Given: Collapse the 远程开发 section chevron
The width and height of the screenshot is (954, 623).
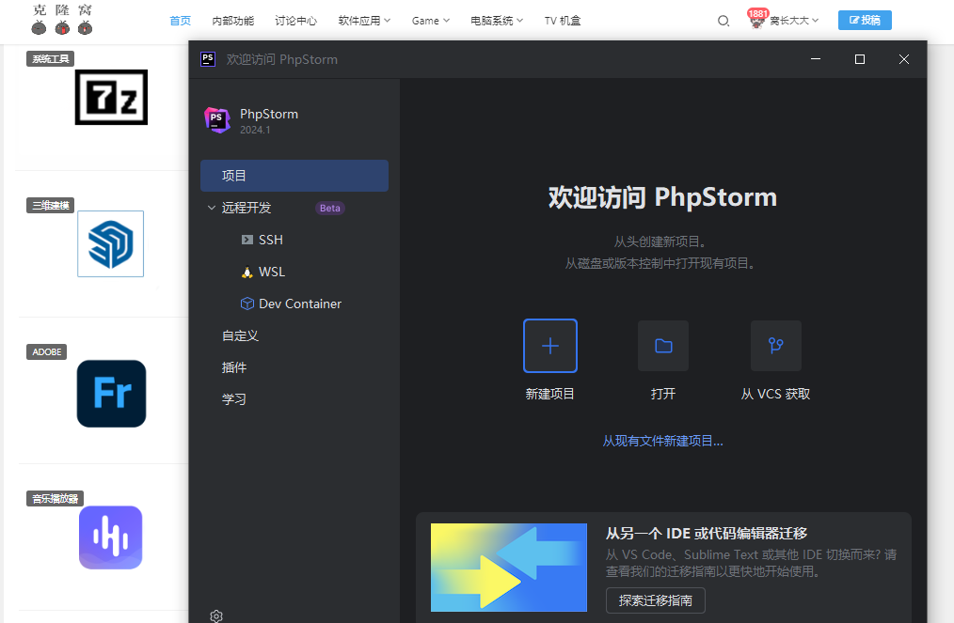Looking at the screenshot, I should pos(211,208).
